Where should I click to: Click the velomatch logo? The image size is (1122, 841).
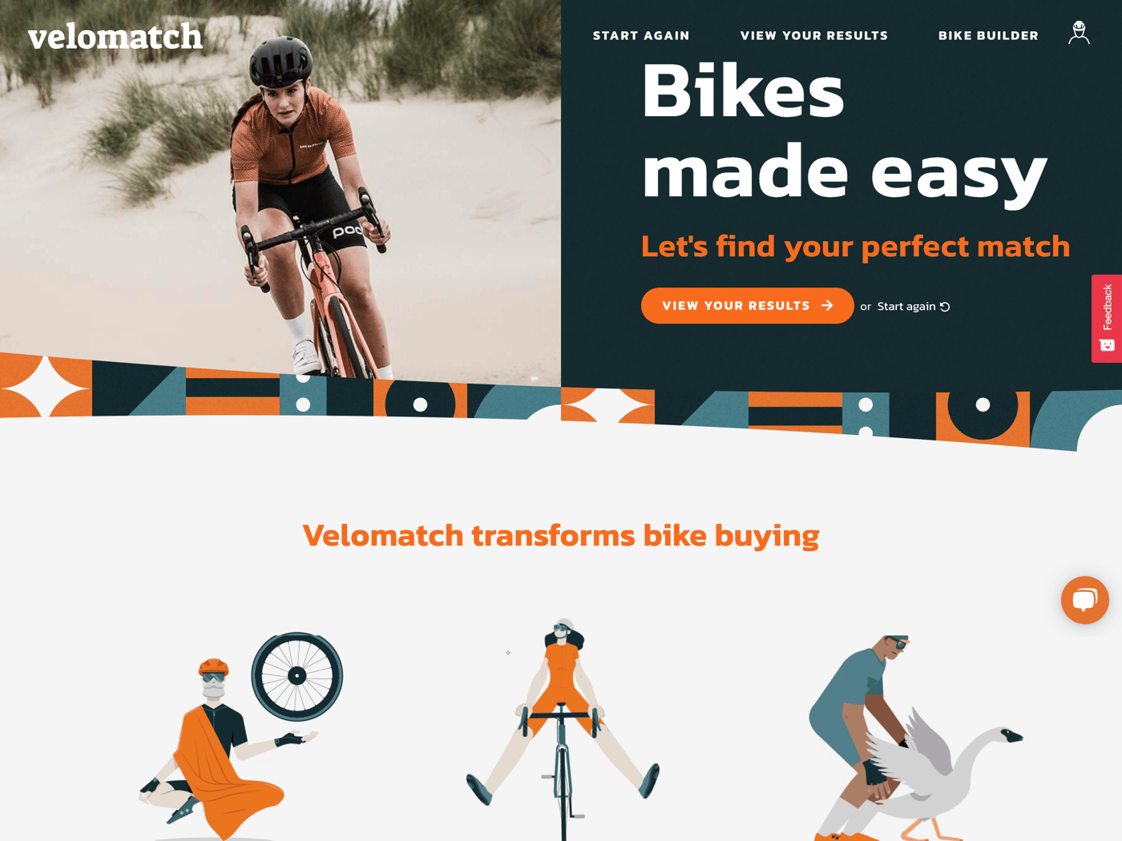point(115,36)
